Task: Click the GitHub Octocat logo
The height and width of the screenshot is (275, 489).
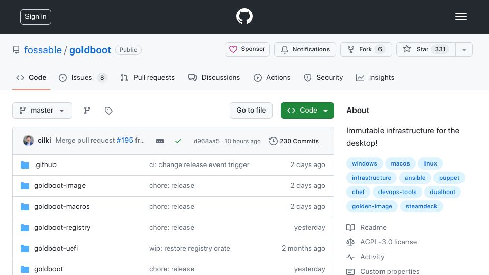Action: 244,16
